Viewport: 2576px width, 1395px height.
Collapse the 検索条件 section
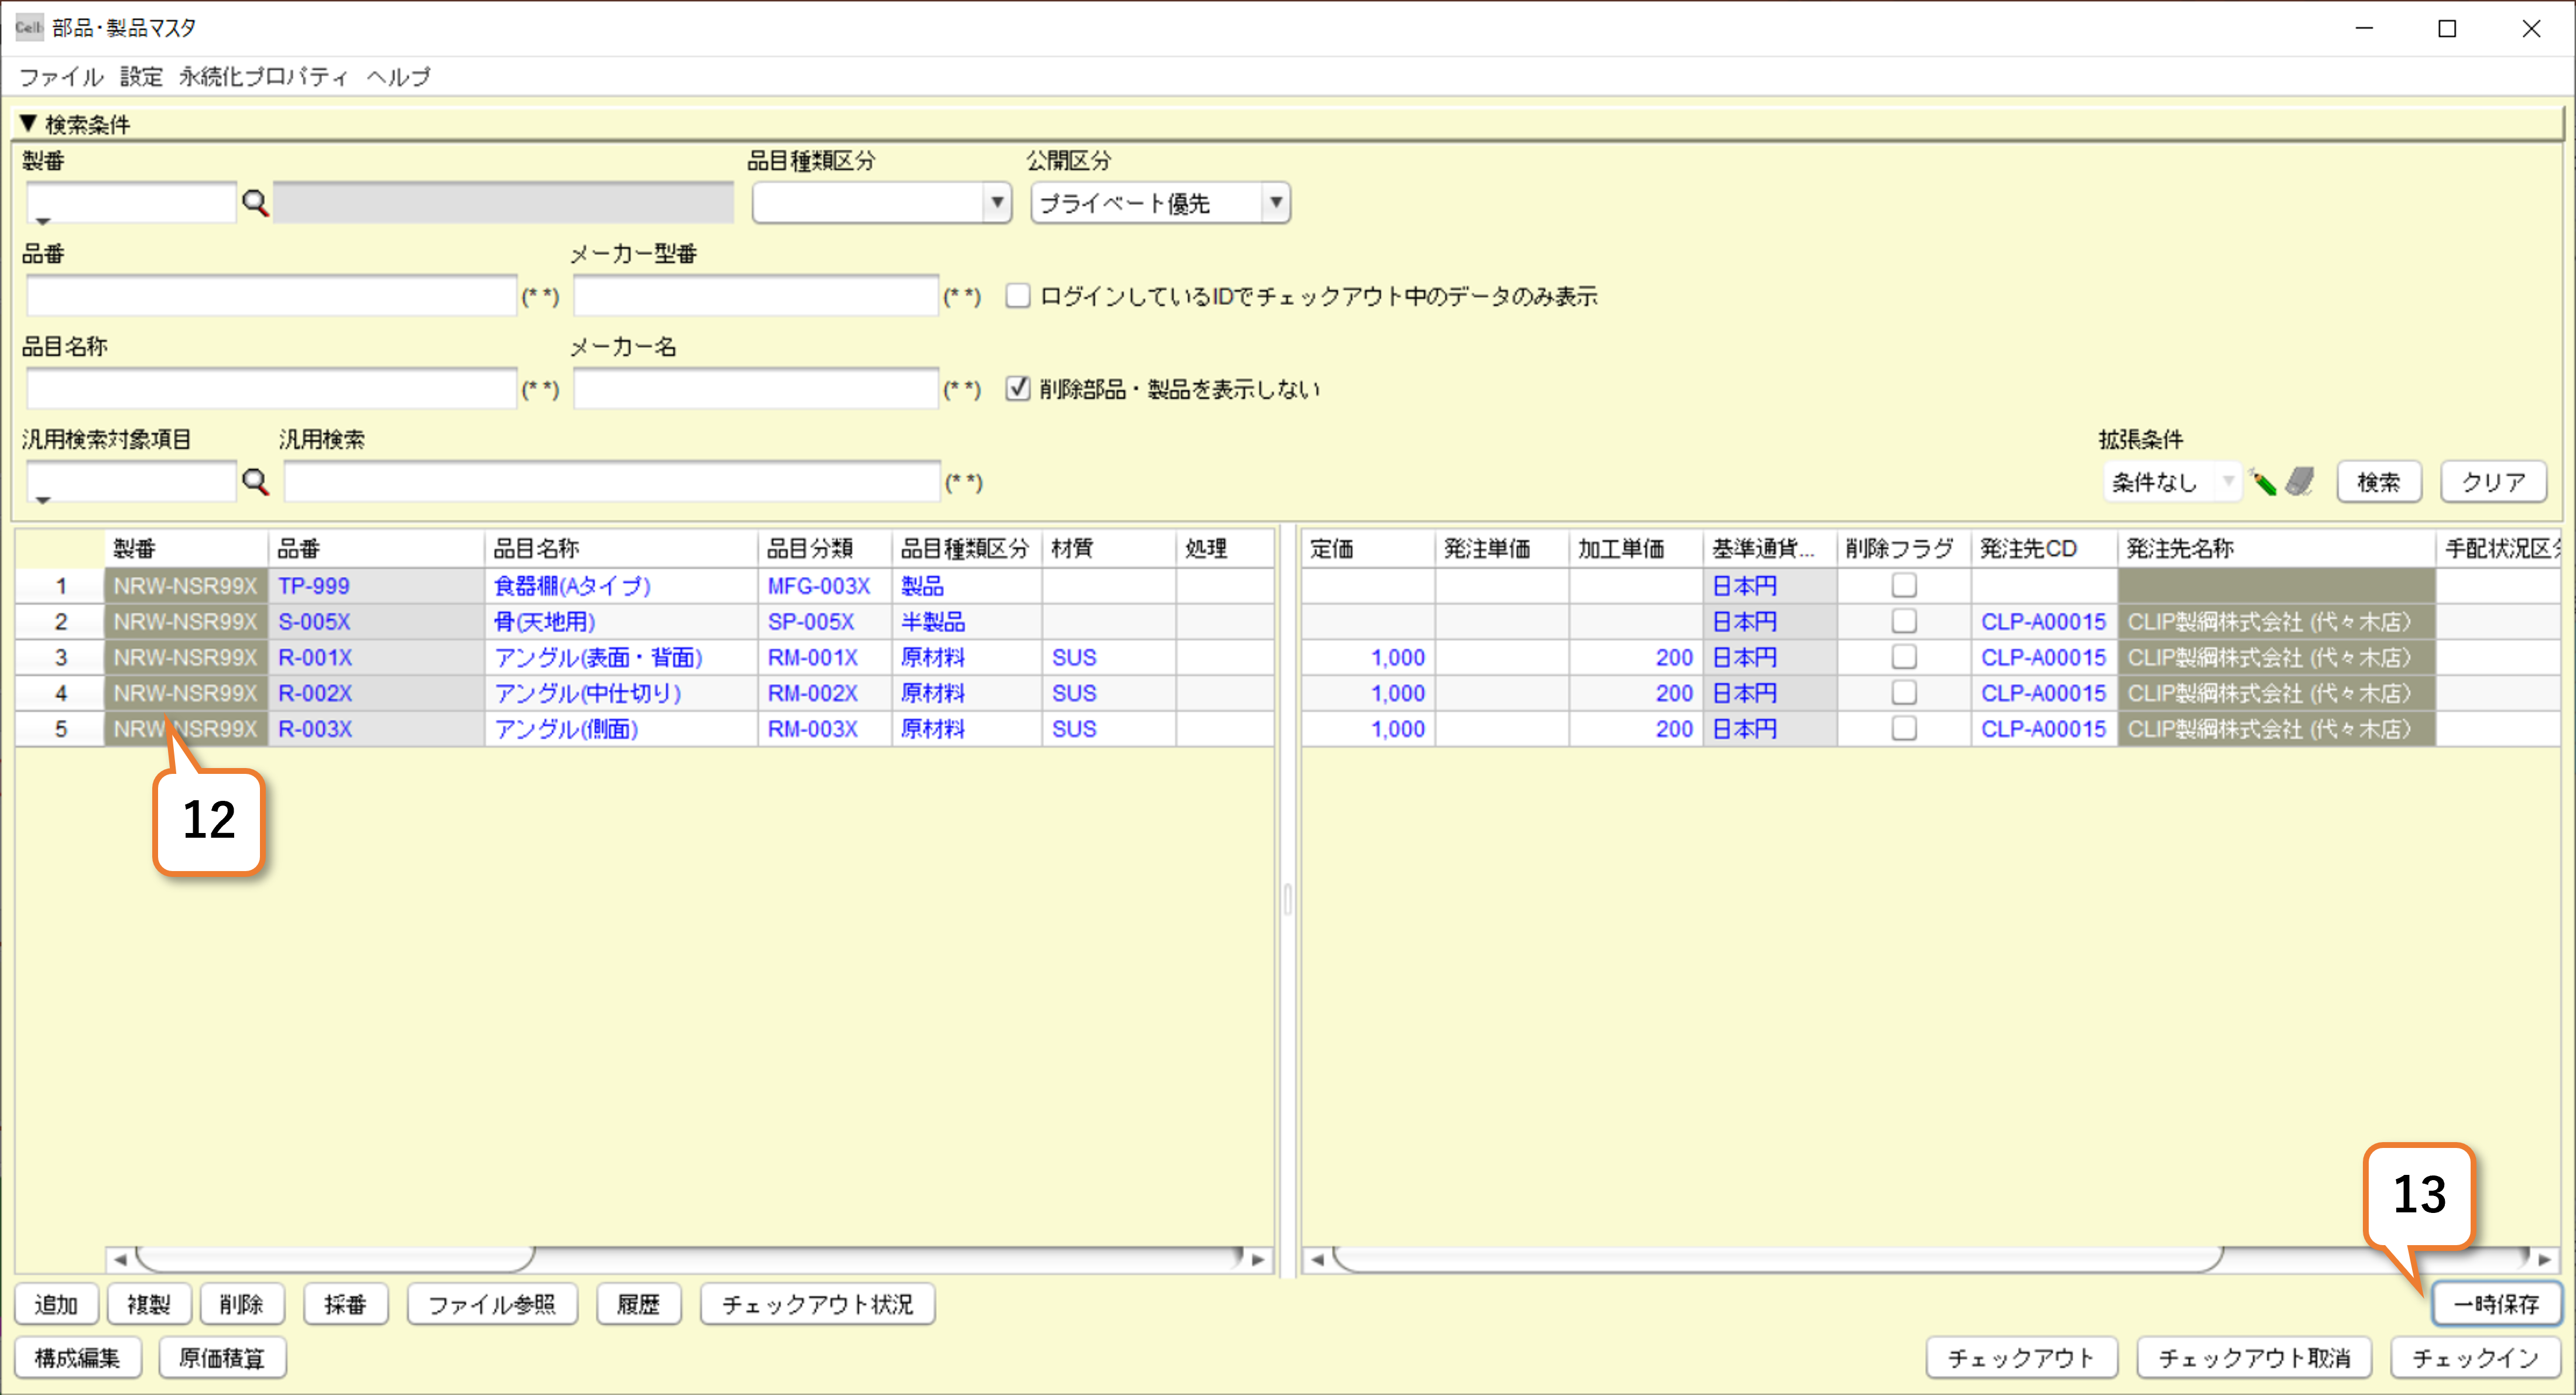pyautogui.click(x=28, y=124)
